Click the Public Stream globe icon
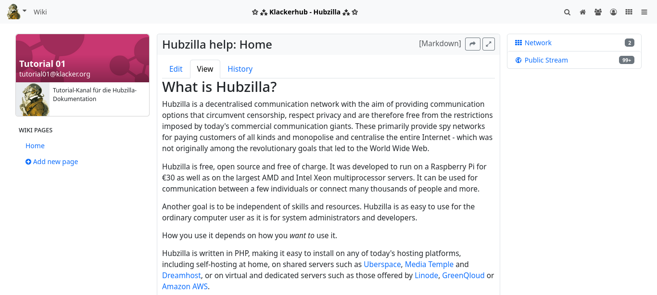Viewport: 657px width, 295px height. pos(518,60)
